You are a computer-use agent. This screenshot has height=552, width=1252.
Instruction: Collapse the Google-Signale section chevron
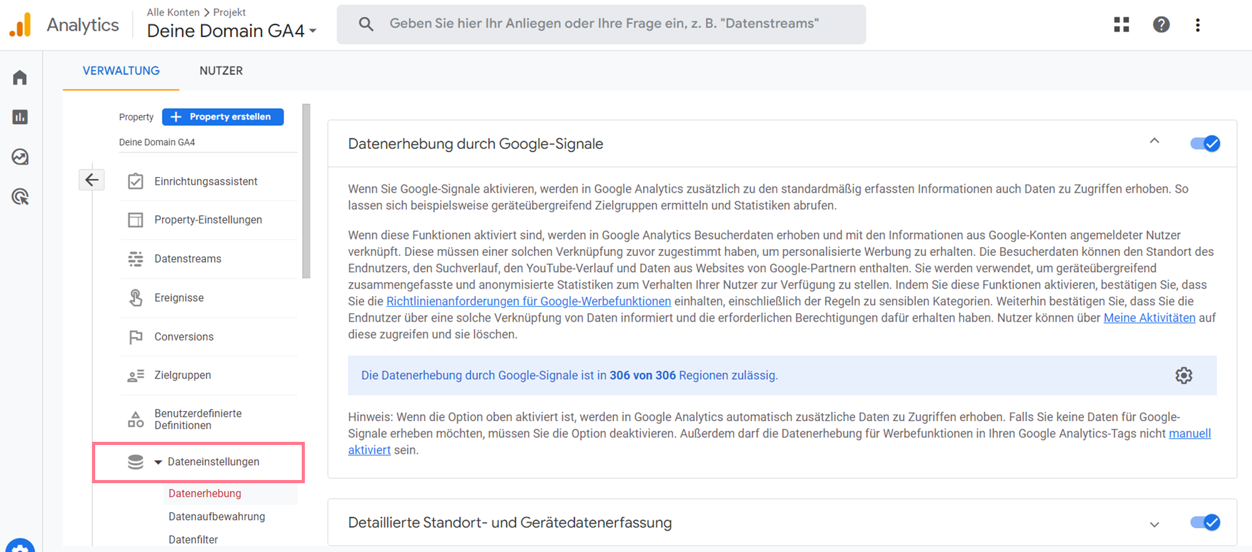1154,141
